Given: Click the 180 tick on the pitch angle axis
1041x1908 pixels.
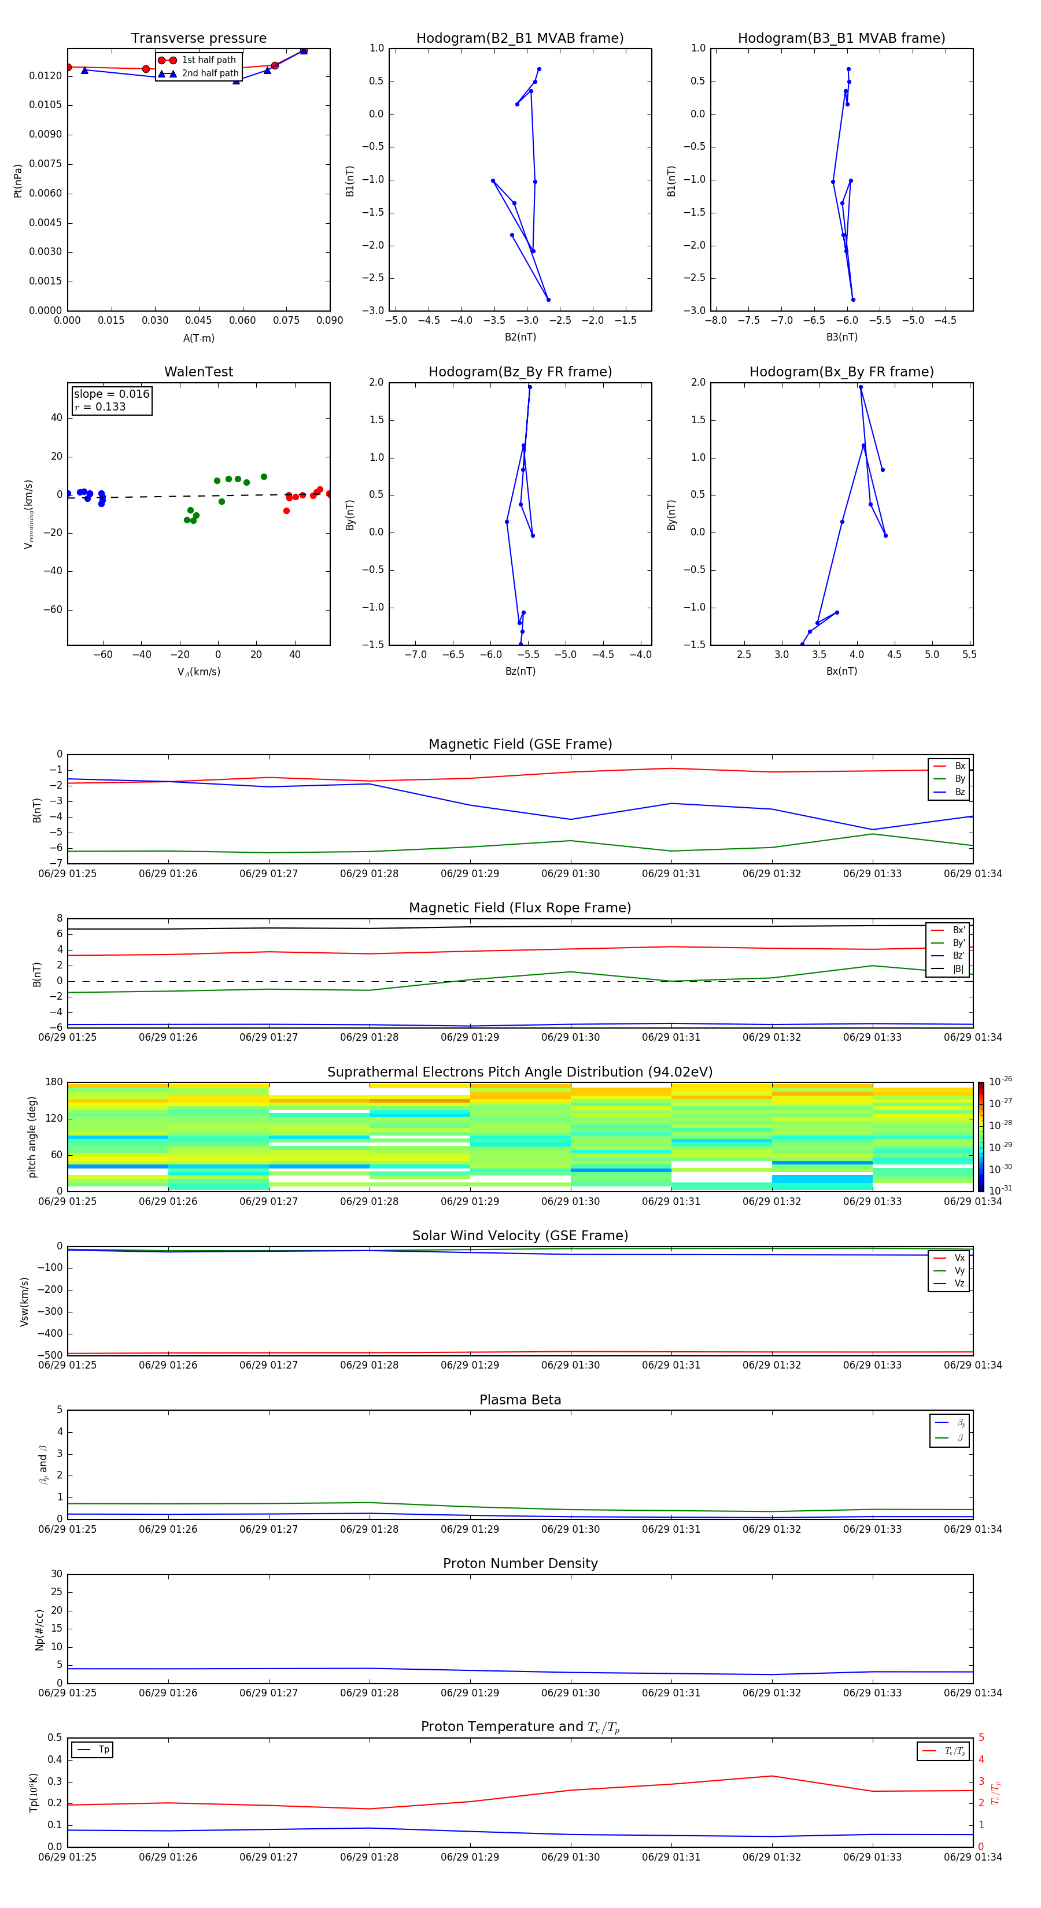Looking at the screenshot, I should click(x=54, y=1082).
